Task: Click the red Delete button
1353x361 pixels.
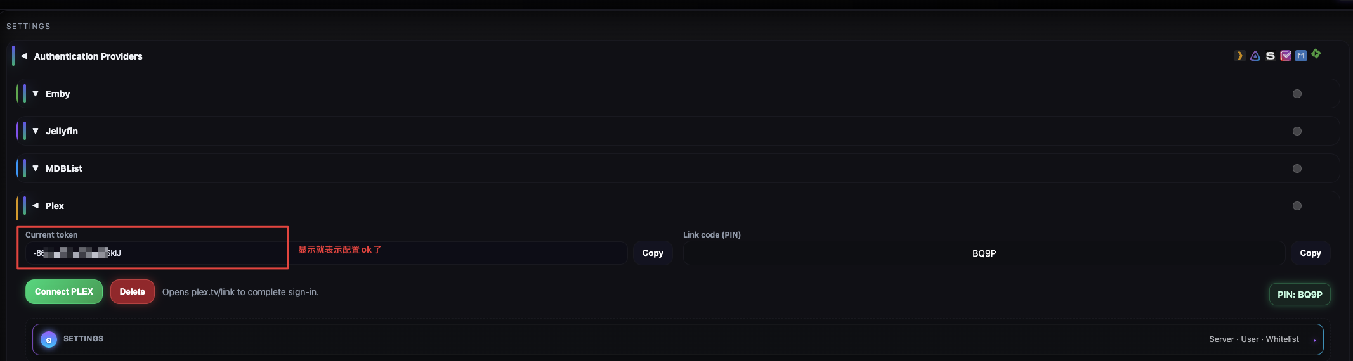Action: [133, 291]
